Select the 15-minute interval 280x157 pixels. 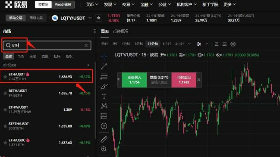153,44
